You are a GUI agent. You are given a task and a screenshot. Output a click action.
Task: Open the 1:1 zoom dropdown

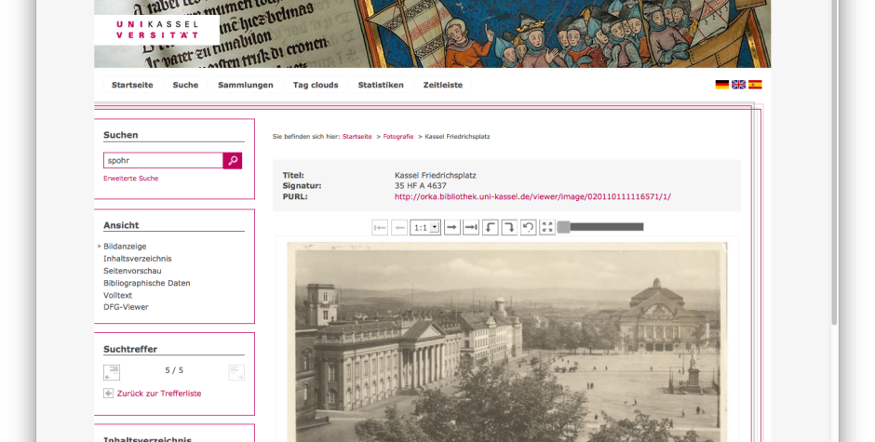coord(425,227)
